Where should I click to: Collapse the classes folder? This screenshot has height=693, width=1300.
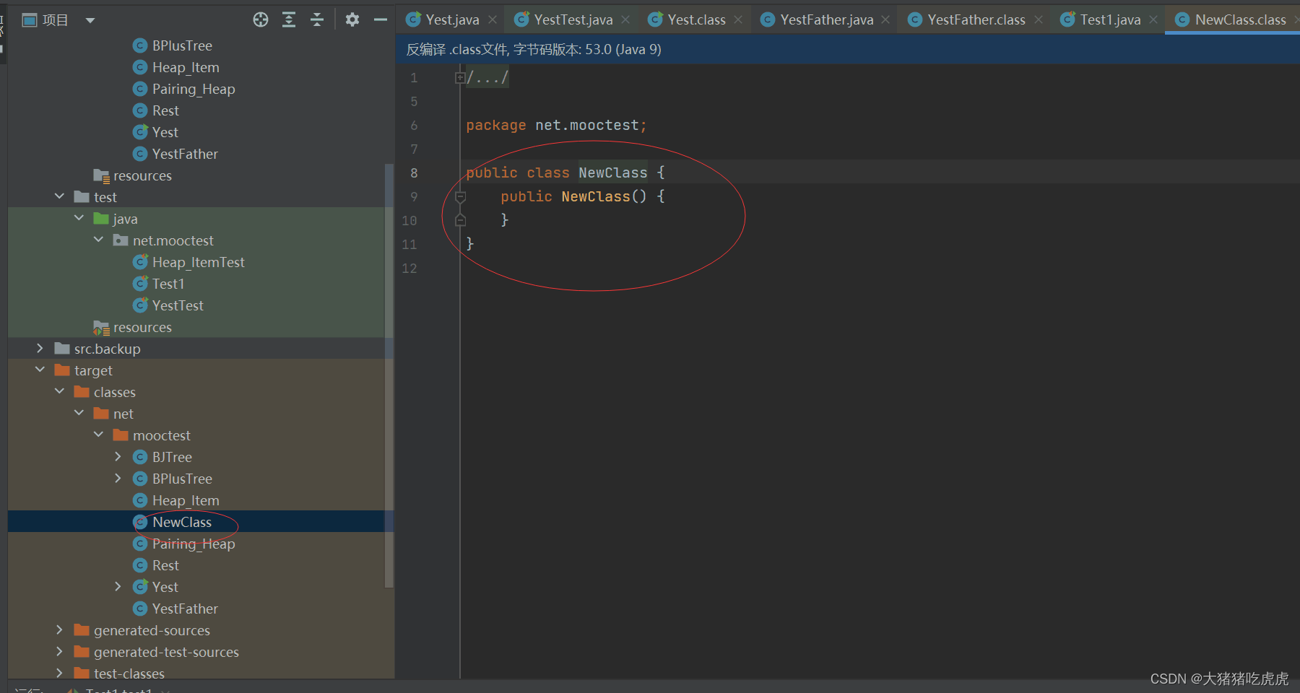pyautogui.click(x=59, y=391)
